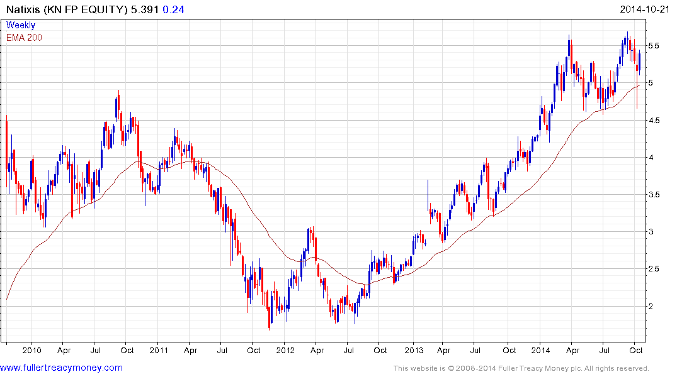
Task: Open the www.fullertreacymoney.com link
Action: click(x=62, y=368)
